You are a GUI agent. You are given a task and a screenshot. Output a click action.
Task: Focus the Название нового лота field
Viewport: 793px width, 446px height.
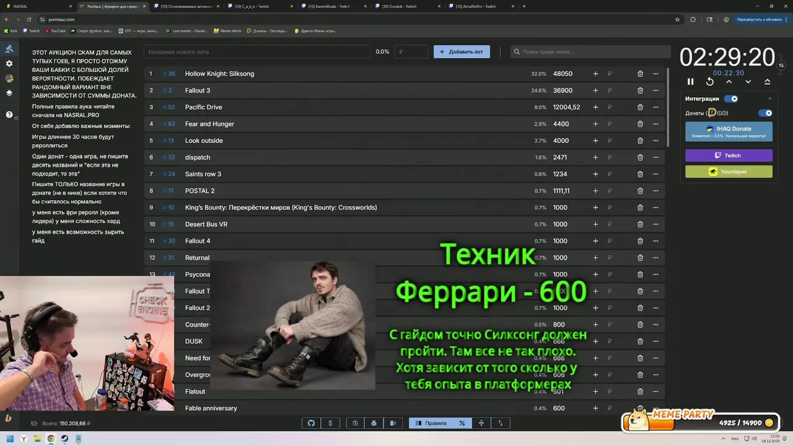click(257, 52)
